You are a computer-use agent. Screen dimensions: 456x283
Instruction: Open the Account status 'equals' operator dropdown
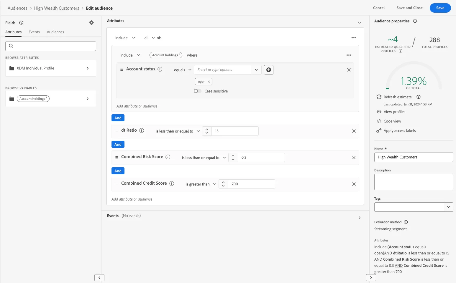tap(183, 70)
